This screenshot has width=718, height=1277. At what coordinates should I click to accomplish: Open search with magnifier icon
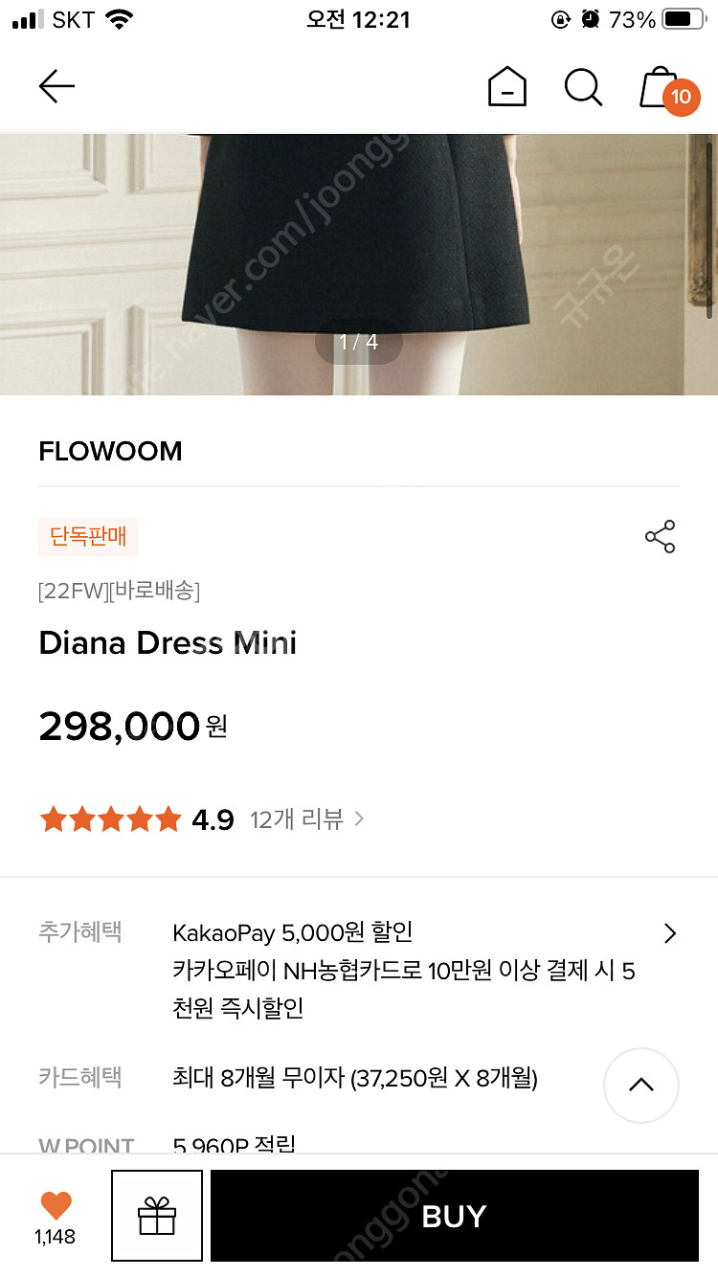583,87
